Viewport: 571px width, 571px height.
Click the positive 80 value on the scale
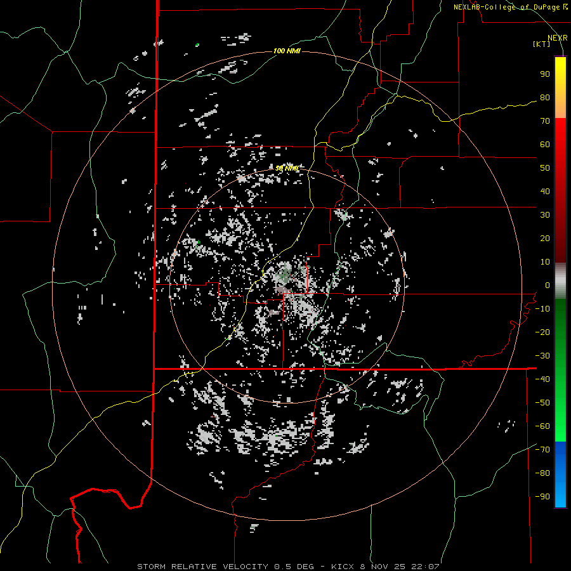tap(545, 97)
